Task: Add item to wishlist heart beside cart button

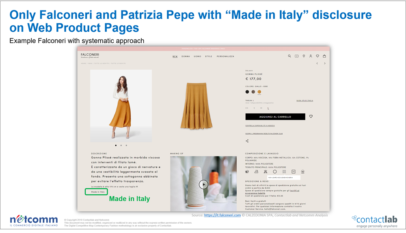Action: point(311,116)
